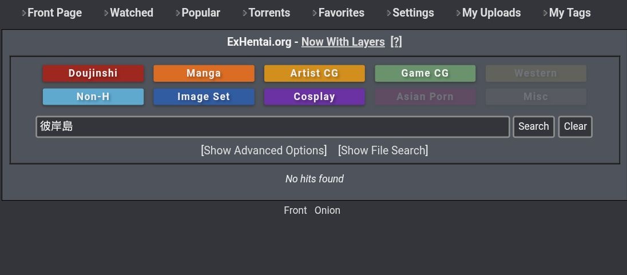Screen dimensions: 627x275
Task: Enable the Western category filter
Action: (x=535, y=73)
